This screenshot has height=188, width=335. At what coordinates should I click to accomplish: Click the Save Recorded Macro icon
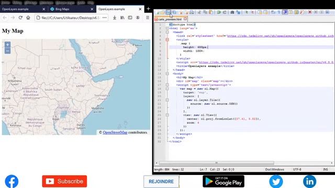pos(327,13)
